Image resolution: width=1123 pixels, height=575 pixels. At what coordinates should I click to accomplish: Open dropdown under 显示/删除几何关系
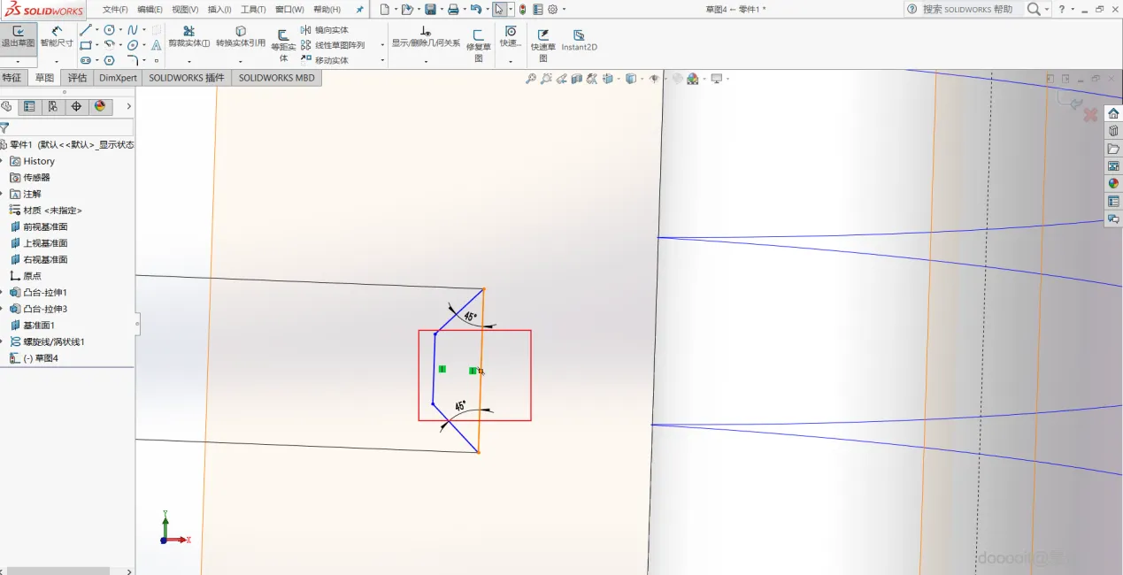[x=426, y=61]
